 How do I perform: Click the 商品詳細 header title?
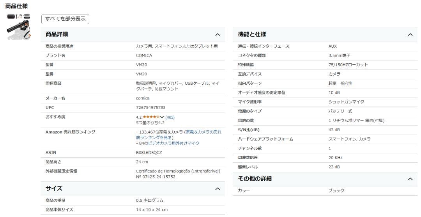point(57,34)
